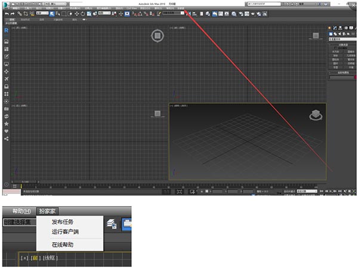Toggle Window/Crossing selection mode

70,14
